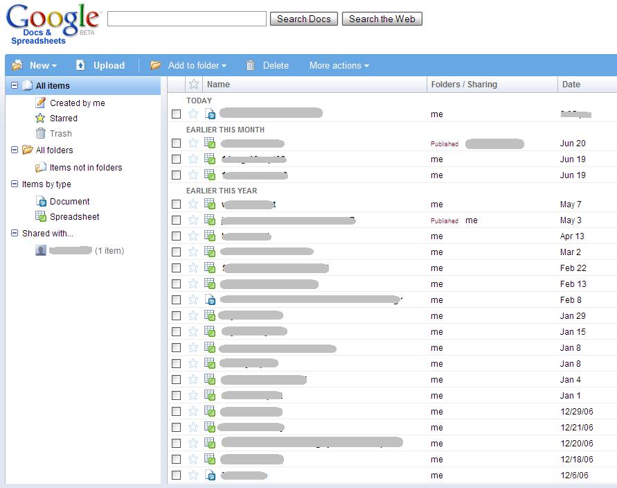The height and width of the screenshot is (488, 617).
Task: Click the shared user avatar icon
Action: coord(41,250)
